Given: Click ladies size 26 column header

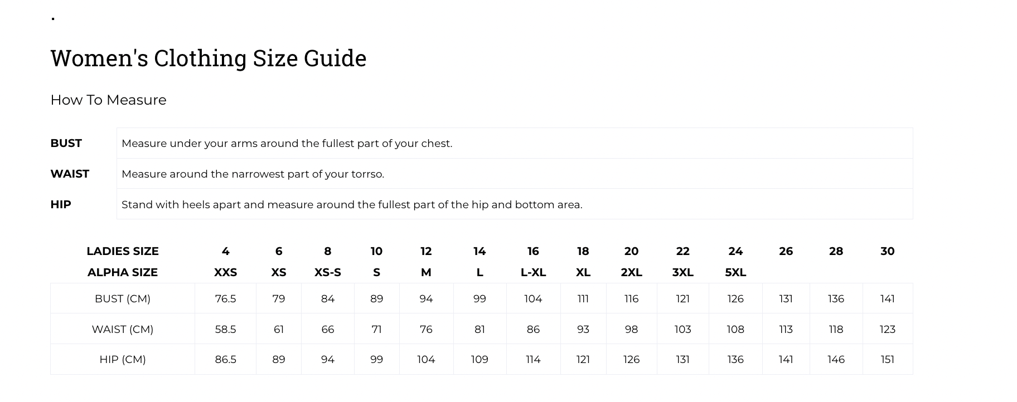Looking at the screenshot, I should pos(786,252).
